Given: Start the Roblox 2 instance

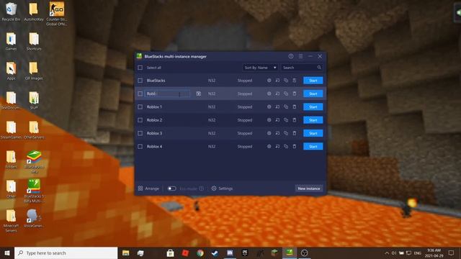Looking at the screenshot, I should click(313, 120).
